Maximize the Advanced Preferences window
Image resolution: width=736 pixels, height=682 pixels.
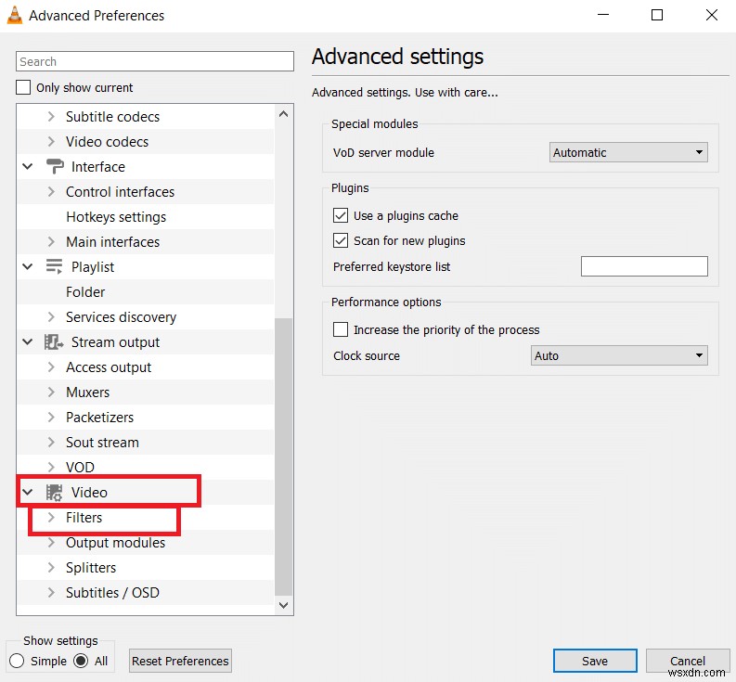[657, 15]
